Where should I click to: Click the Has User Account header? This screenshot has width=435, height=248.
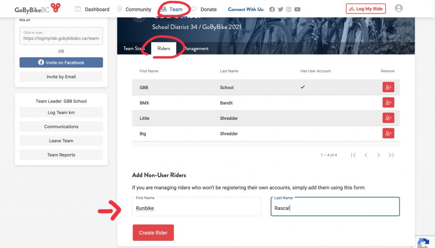pos(316,71)
